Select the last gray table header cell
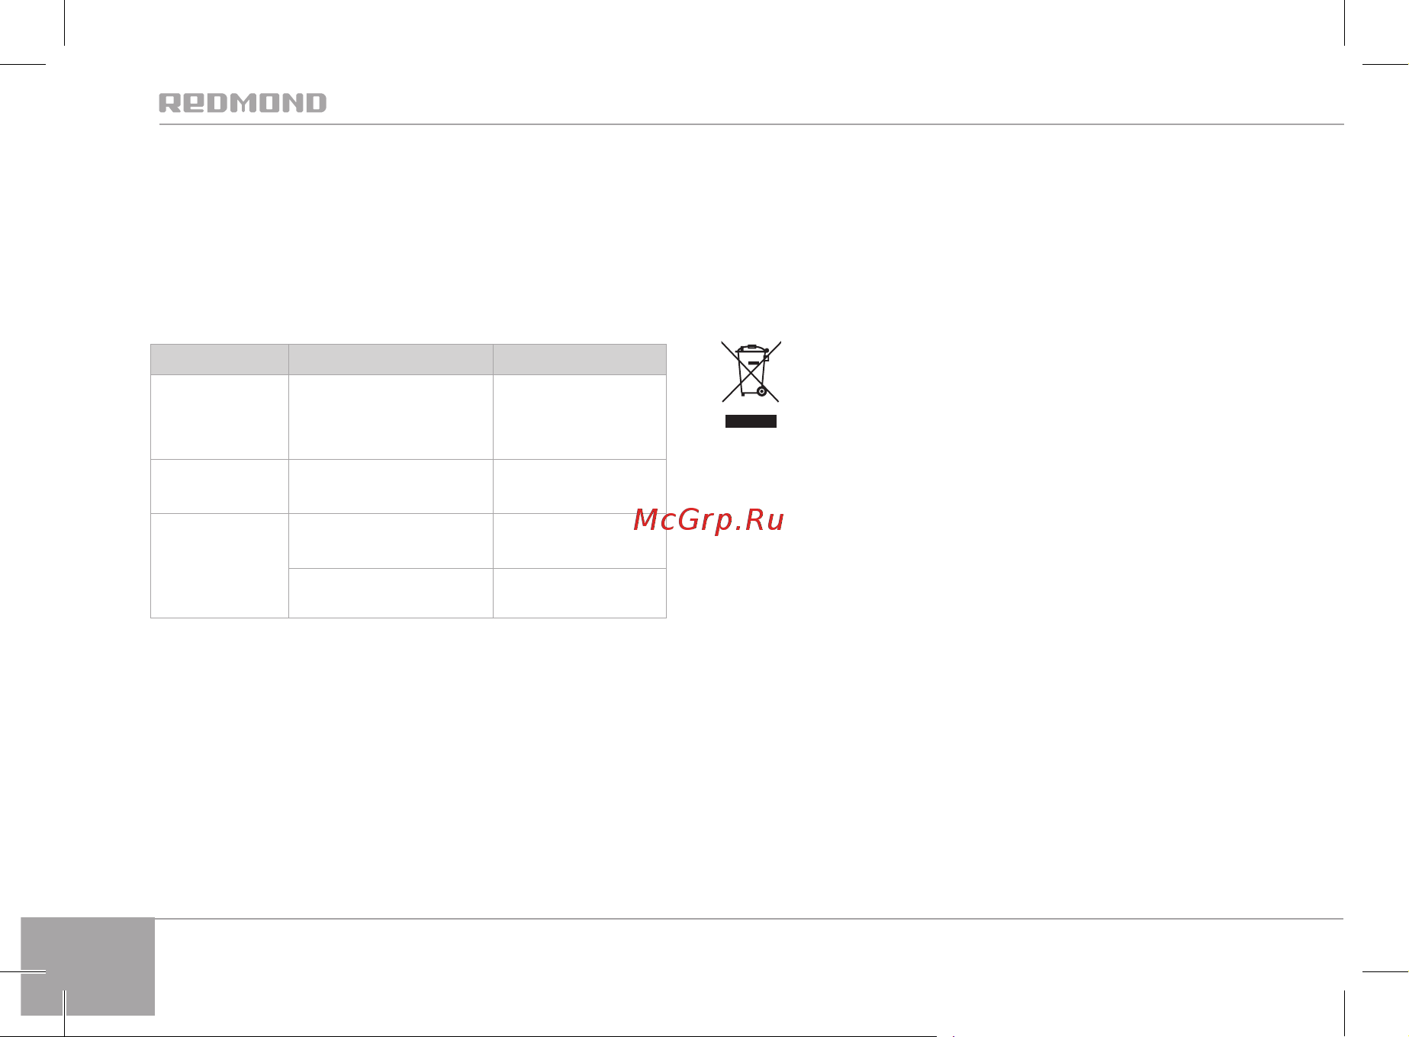This screenshot has height=1037, width=1409. click(x=580, y=359)
